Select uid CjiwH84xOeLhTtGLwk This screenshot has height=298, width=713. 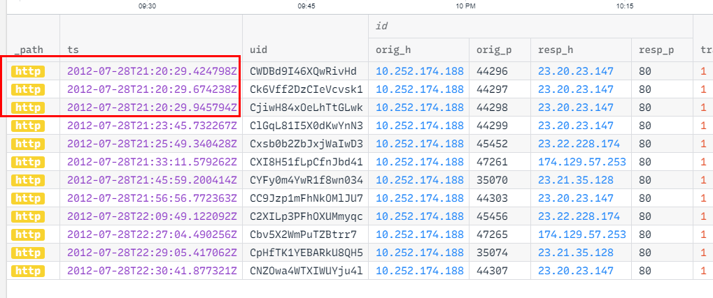tap(306, 107)
